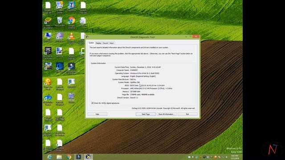285x160 pixels.
Task: Click the Help button
Action: point(97,114)
